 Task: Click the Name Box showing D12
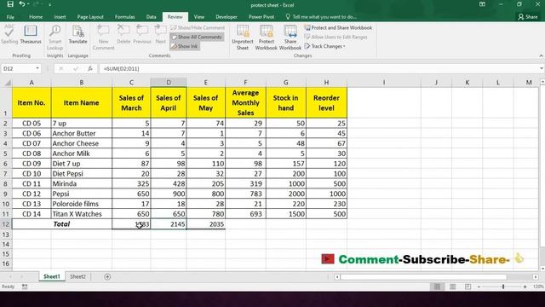point(17,68)
